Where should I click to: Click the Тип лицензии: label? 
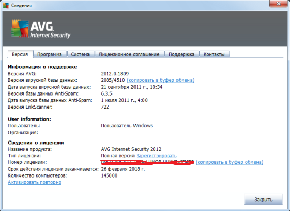click(24, 156)
